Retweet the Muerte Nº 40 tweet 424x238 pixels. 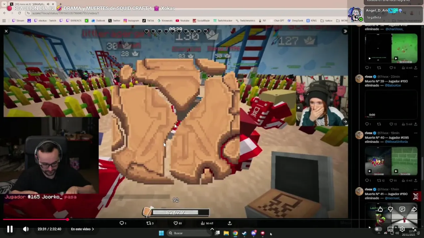coord(381,180)
